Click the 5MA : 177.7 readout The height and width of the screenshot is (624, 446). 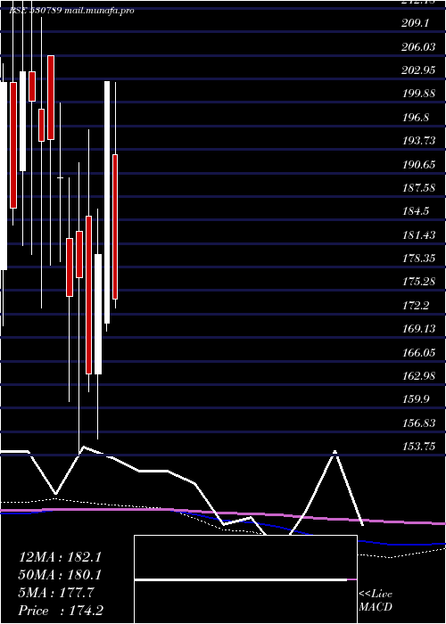[x=56, y=593]
